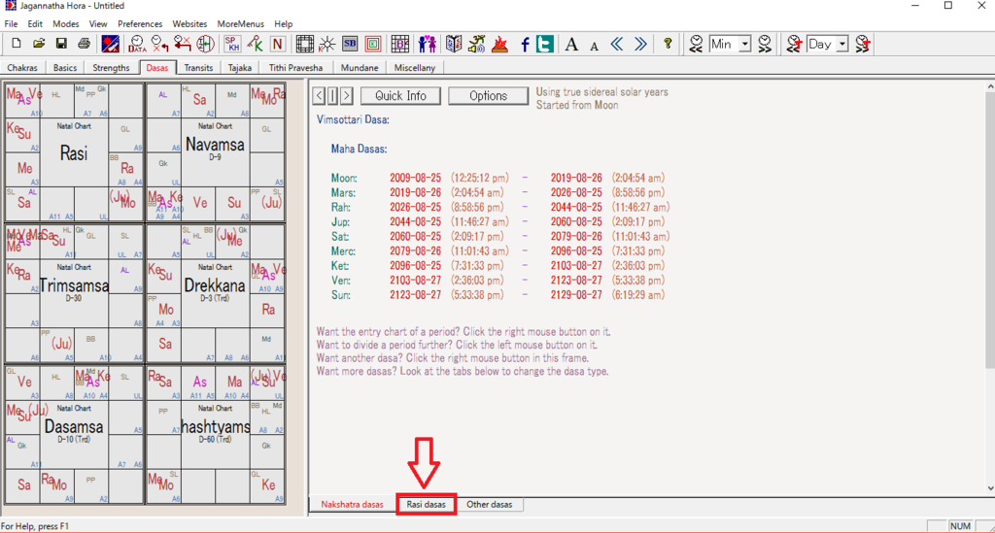Click the New chart file icon
This screenshot has width=995, height=533.
coord(17,44)
